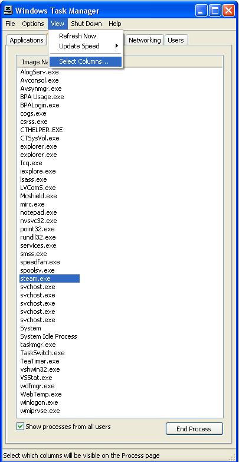Image resolution: width=239 pixels, height=462 pixels.
Task: Switch to the Networking tab
Action: [x=145, y=40]
